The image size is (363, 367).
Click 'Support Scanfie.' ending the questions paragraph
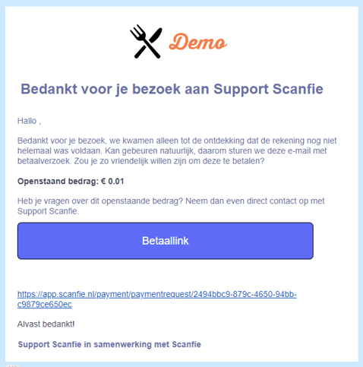click(x=48, y=211)
